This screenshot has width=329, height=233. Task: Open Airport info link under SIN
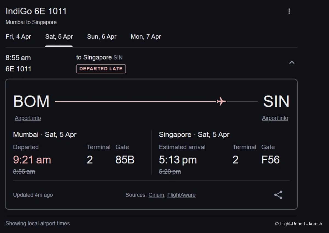point(275,118)
